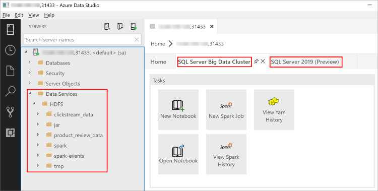Open the Search magnifier icon
378x191 pixels.
click(10, 91)
